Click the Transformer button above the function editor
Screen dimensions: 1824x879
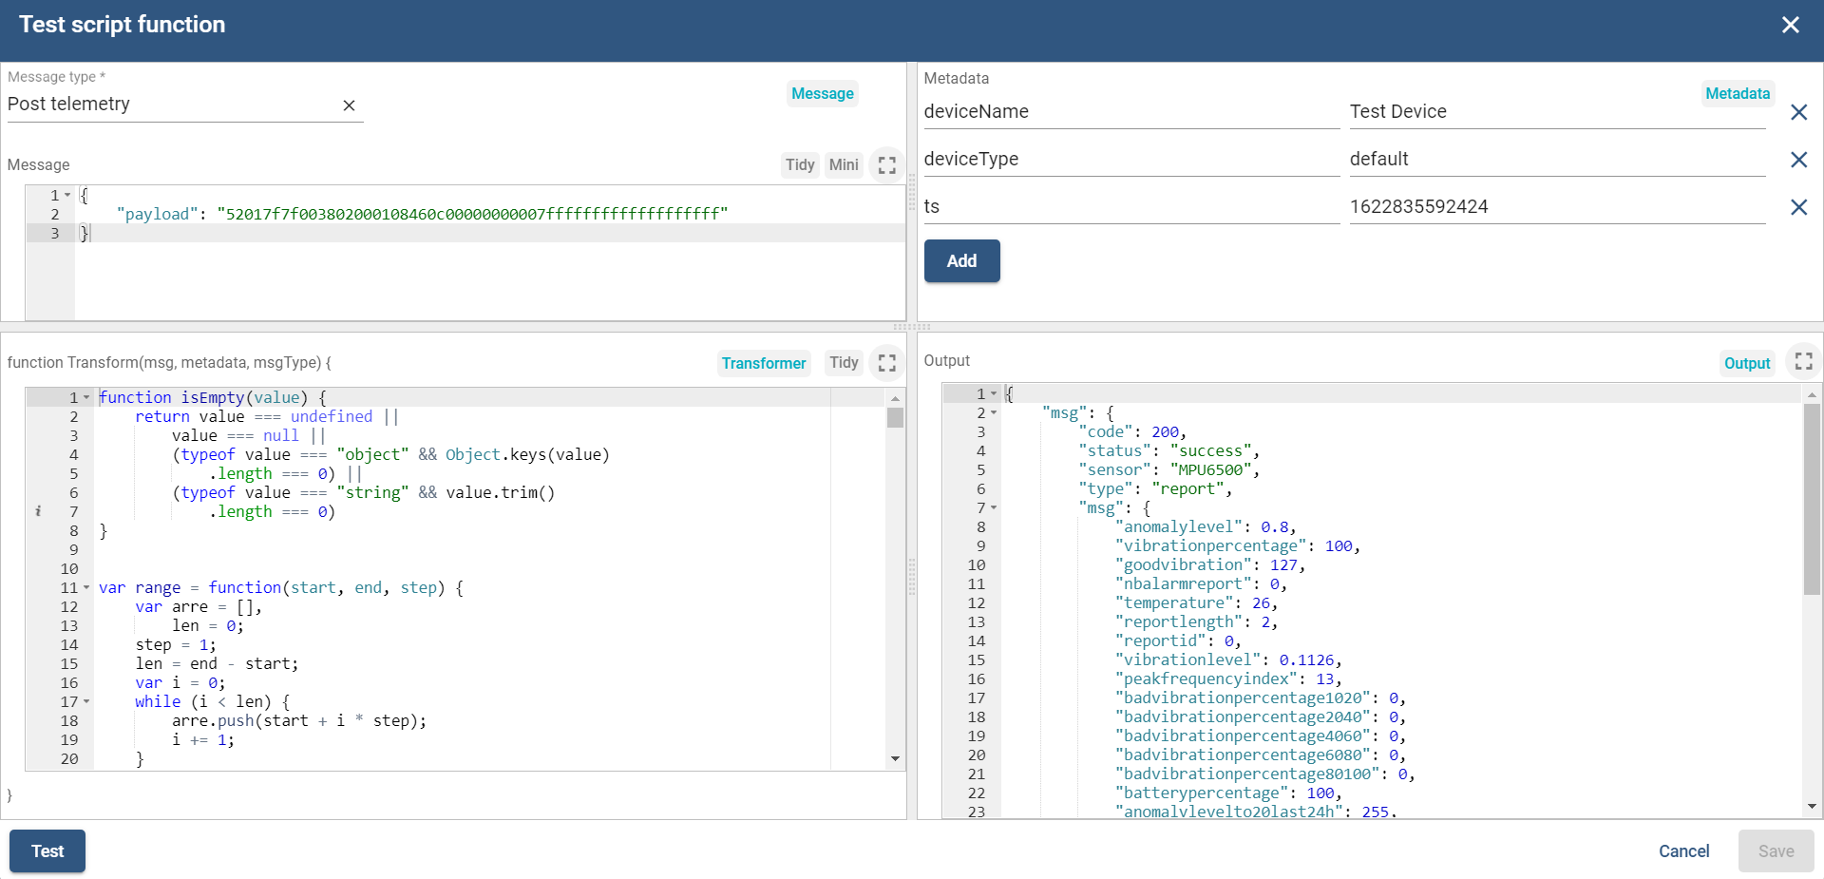[764, 363]
